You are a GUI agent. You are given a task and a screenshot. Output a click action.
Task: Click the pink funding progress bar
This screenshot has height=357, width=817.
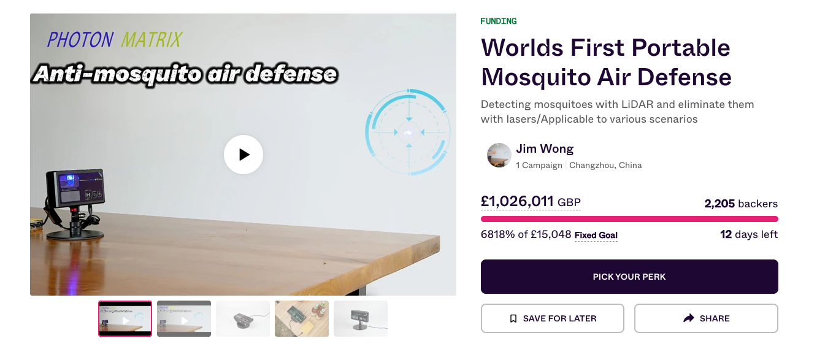[629, 219]
